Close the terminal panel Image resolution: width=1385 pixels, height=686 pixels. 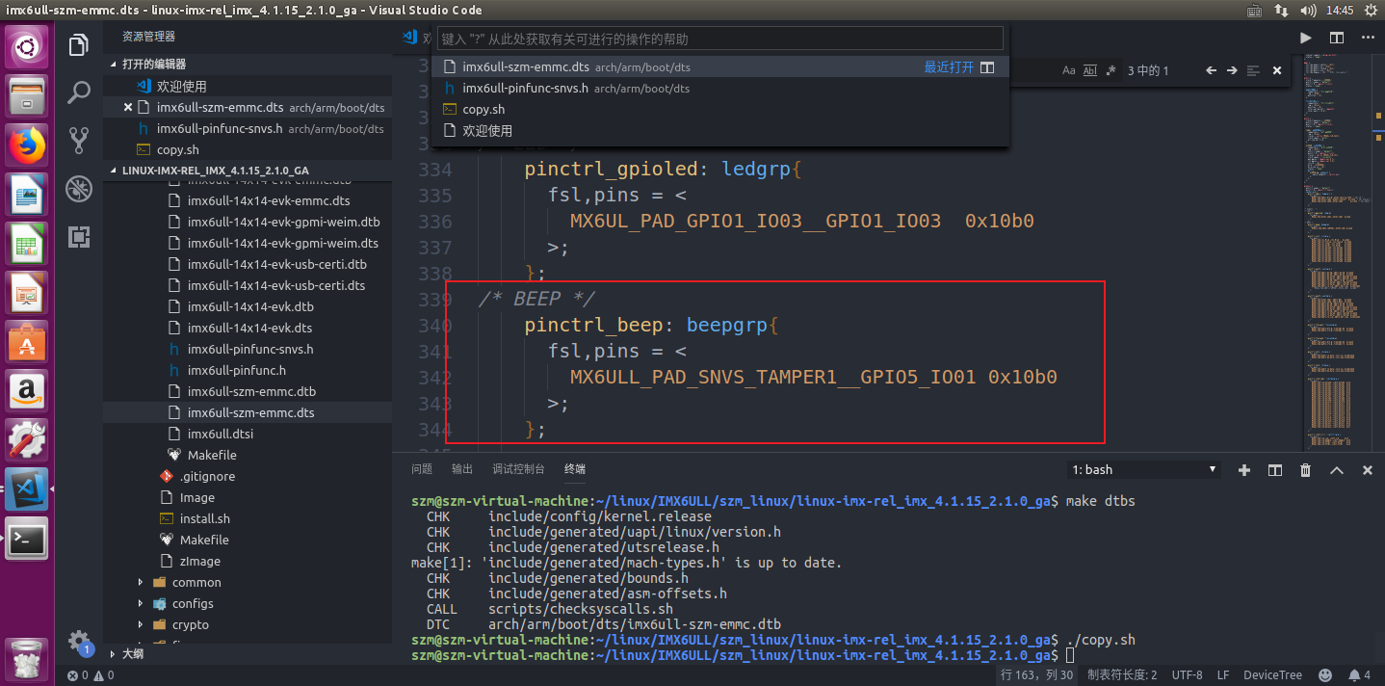(1368, 470)
